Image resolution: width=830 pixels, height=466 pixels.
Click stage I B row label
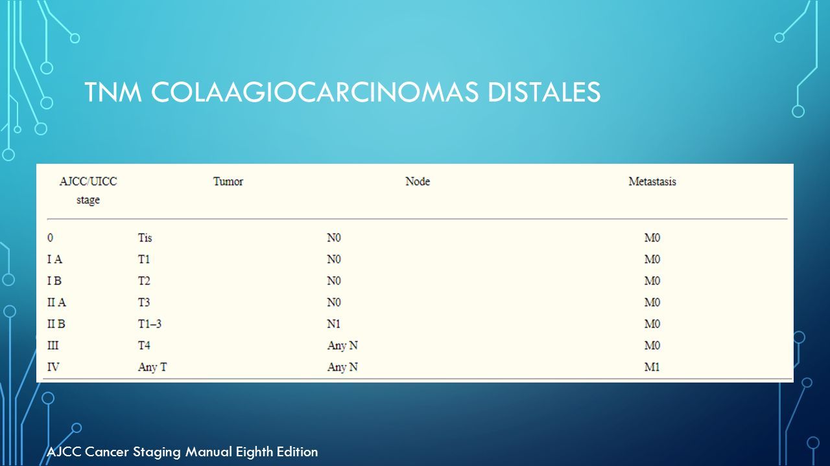tap(56, 281)
